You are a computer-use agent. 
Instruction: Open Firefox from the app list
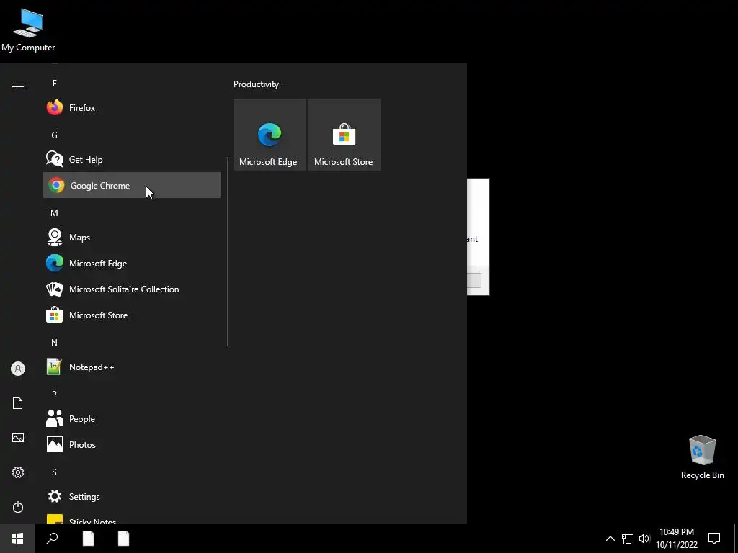click(x=132, y=108)
